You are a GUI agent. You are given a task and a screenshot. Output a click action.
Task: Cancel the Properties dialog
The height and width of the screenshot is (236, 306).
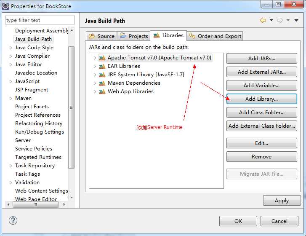(279, 221)
